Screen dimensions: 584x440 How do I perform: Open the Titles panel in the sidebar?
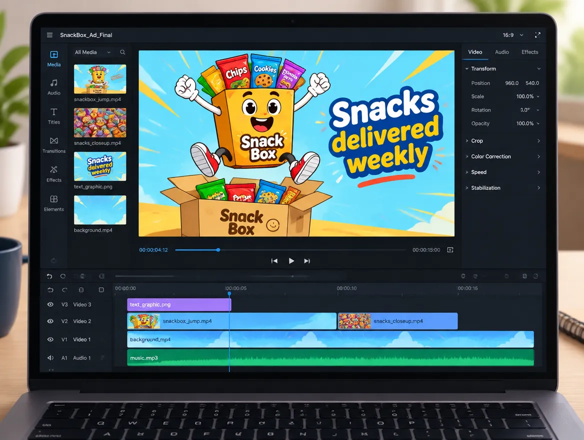tap(53, 116)
